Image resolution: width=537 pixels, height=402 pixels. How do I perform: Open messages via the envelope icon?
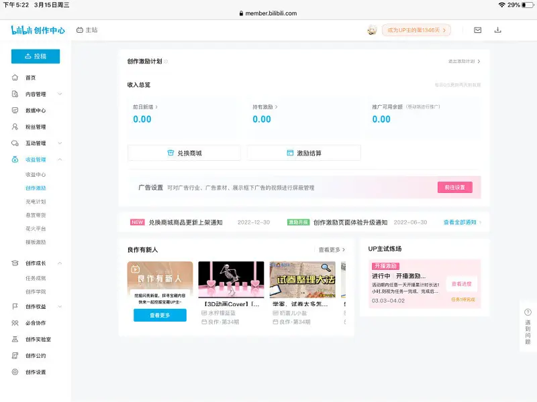click(477, 30)
